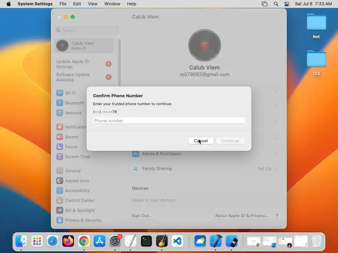Screen dimensions: 338x253
Task: Click Set Up for Family Sharing
Action: tap(264, 168)
